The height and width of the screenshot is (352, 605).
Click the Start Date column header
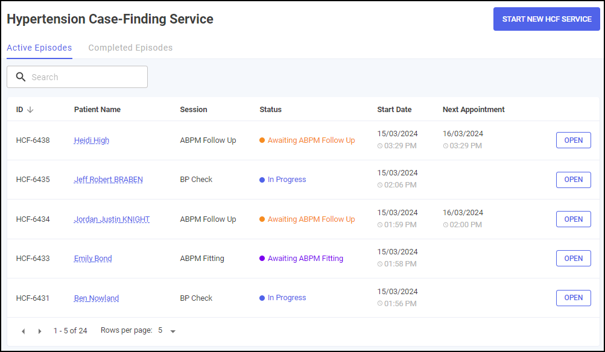[394, 110]
